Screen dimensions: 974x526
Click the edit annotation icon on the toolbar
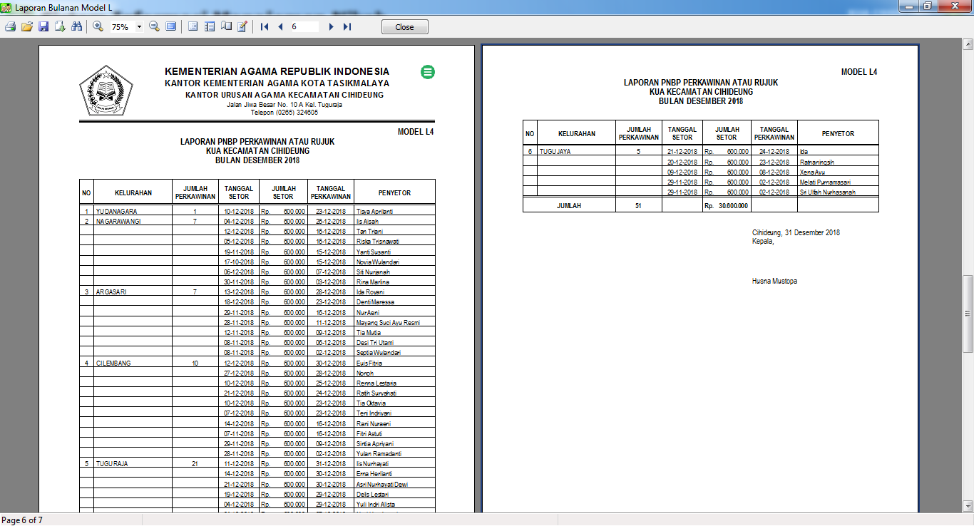click(242, 26)
